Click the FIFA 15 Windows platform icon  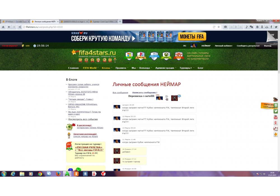click(129, 55)
